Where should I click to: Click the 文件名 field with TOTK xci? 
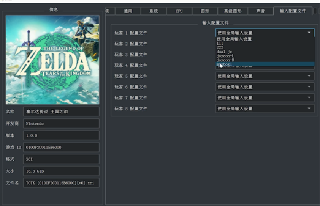click(61, 183)
